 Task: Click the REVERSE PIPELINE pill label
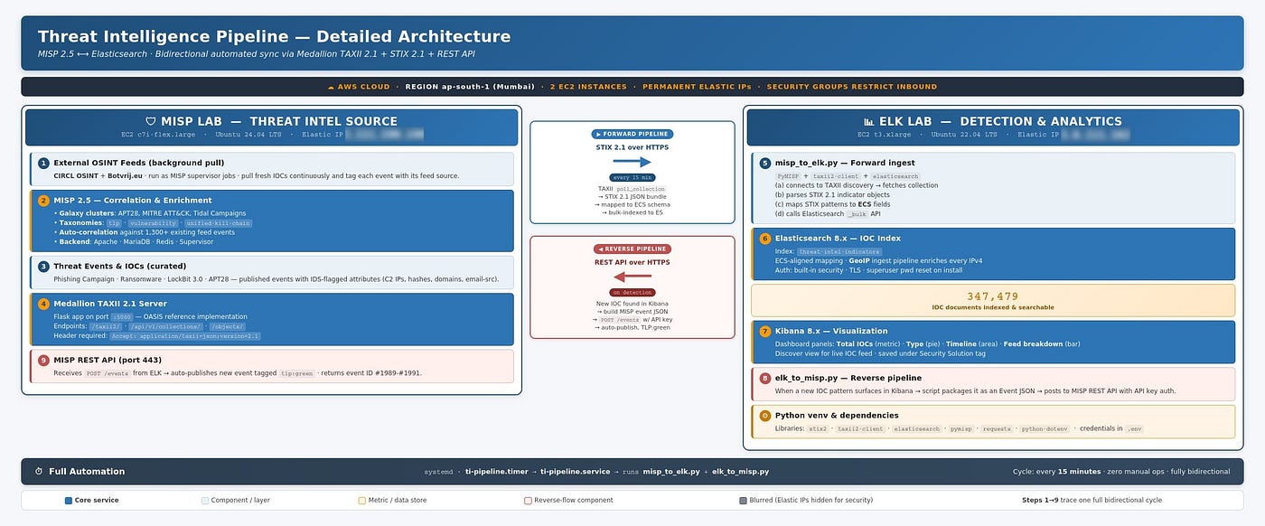click(632, 249)
